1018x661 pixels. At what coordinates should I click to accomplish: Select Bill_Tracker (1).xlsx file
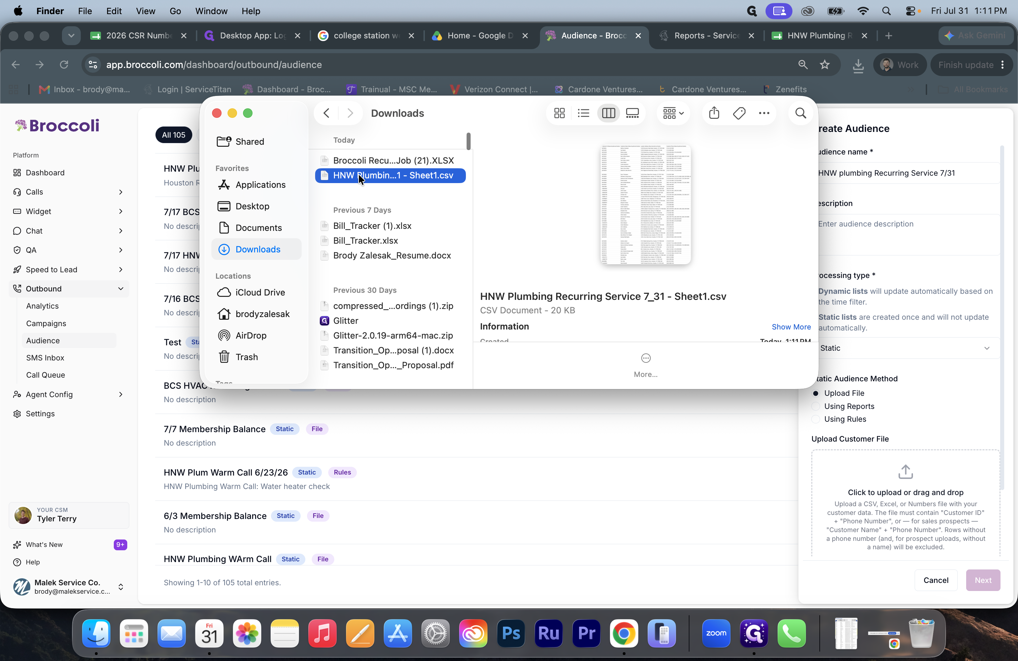390,226
